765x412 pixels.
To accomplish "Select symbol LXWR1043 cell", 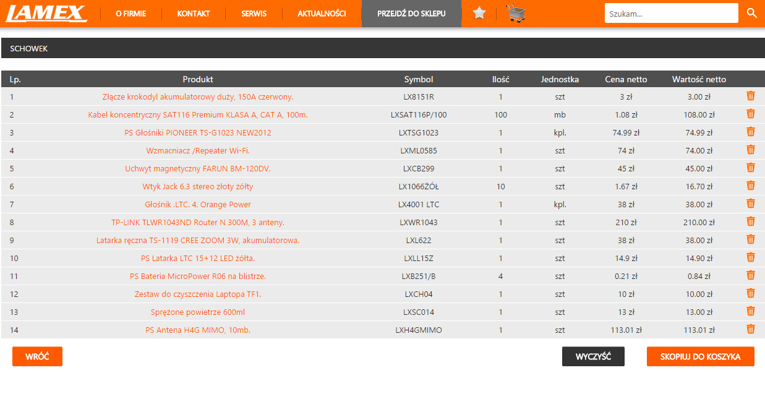I will click(419, 223).
